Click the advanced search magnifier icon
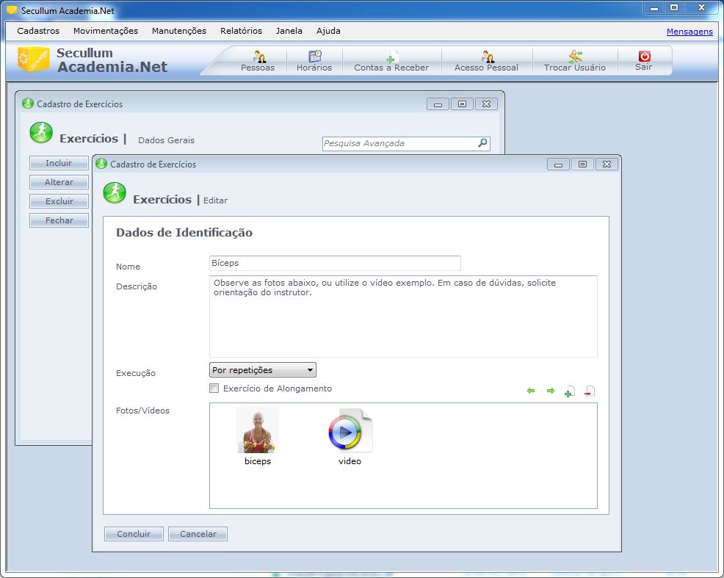 (x=482, y=143)
